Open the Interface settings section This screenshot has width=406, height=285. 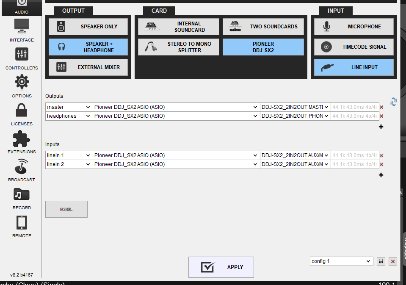coord(22,30)
